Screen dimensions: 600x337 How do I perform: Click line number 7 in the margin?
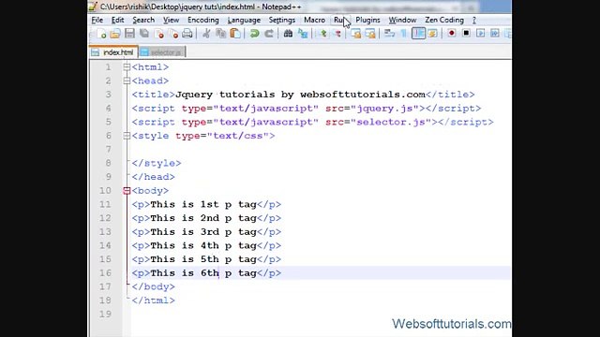[108, 150]
